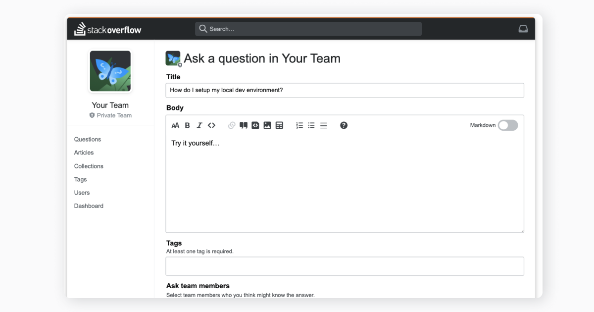Click the "Title" field label
Screen dimensions: 594x312
173,77
